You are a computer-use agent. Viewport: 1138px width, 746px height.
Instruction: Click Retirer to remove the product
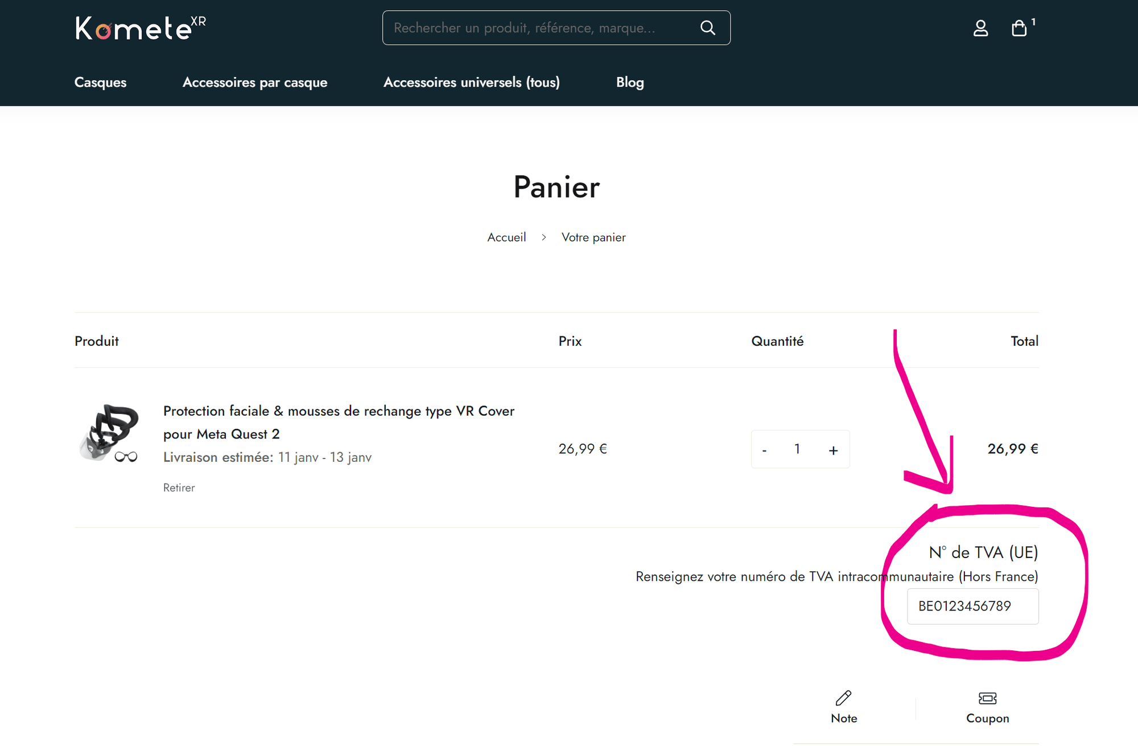click(x=179, y=487)
